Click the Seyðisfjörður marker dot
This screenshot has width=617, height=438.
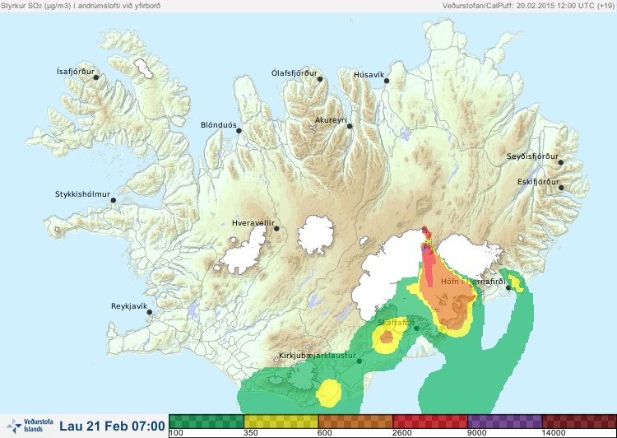pyautogui.click(x=560, y=162)
